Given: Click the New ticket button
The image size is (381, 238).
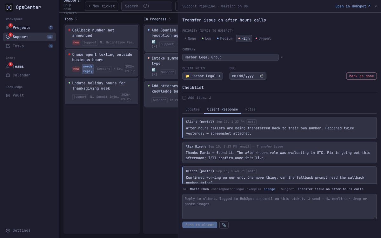Looking at the screenshot, I should click(102, 6).
